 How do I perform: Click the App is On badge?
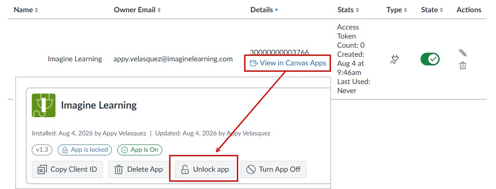[x=140, y=150]
